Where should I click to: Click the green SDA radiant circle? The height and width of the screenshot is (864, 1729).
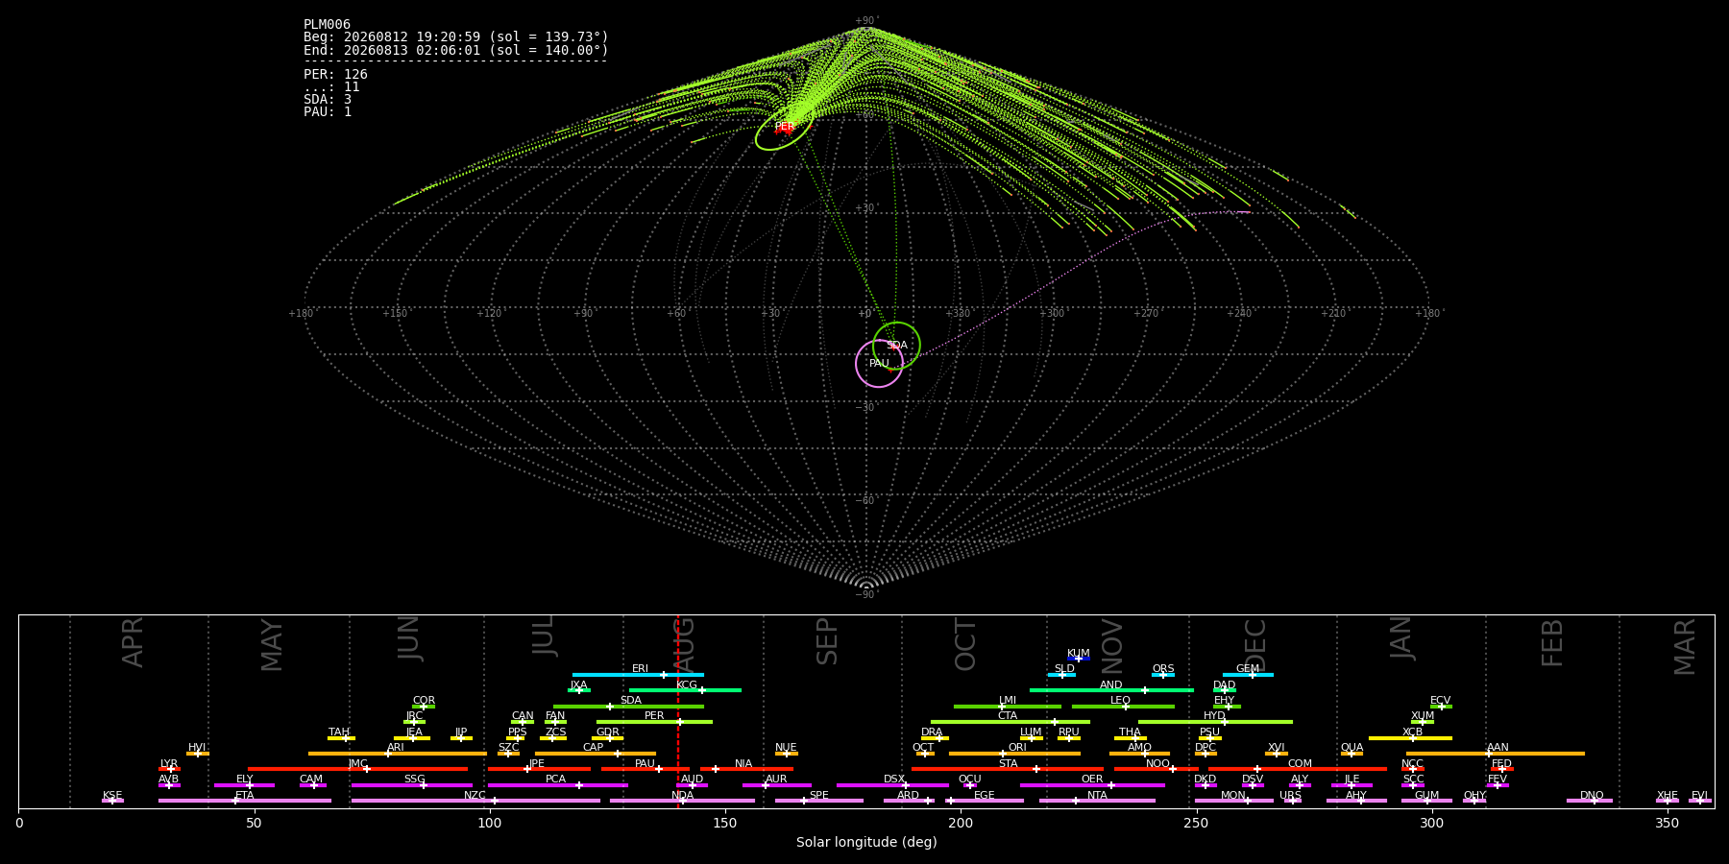pyautogui.click(x=896, y=346)
